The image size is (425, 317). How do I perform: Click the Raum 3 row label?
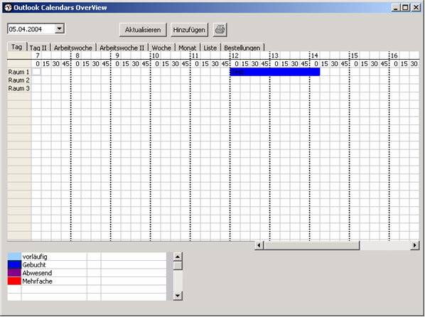[x=19, y=88]
